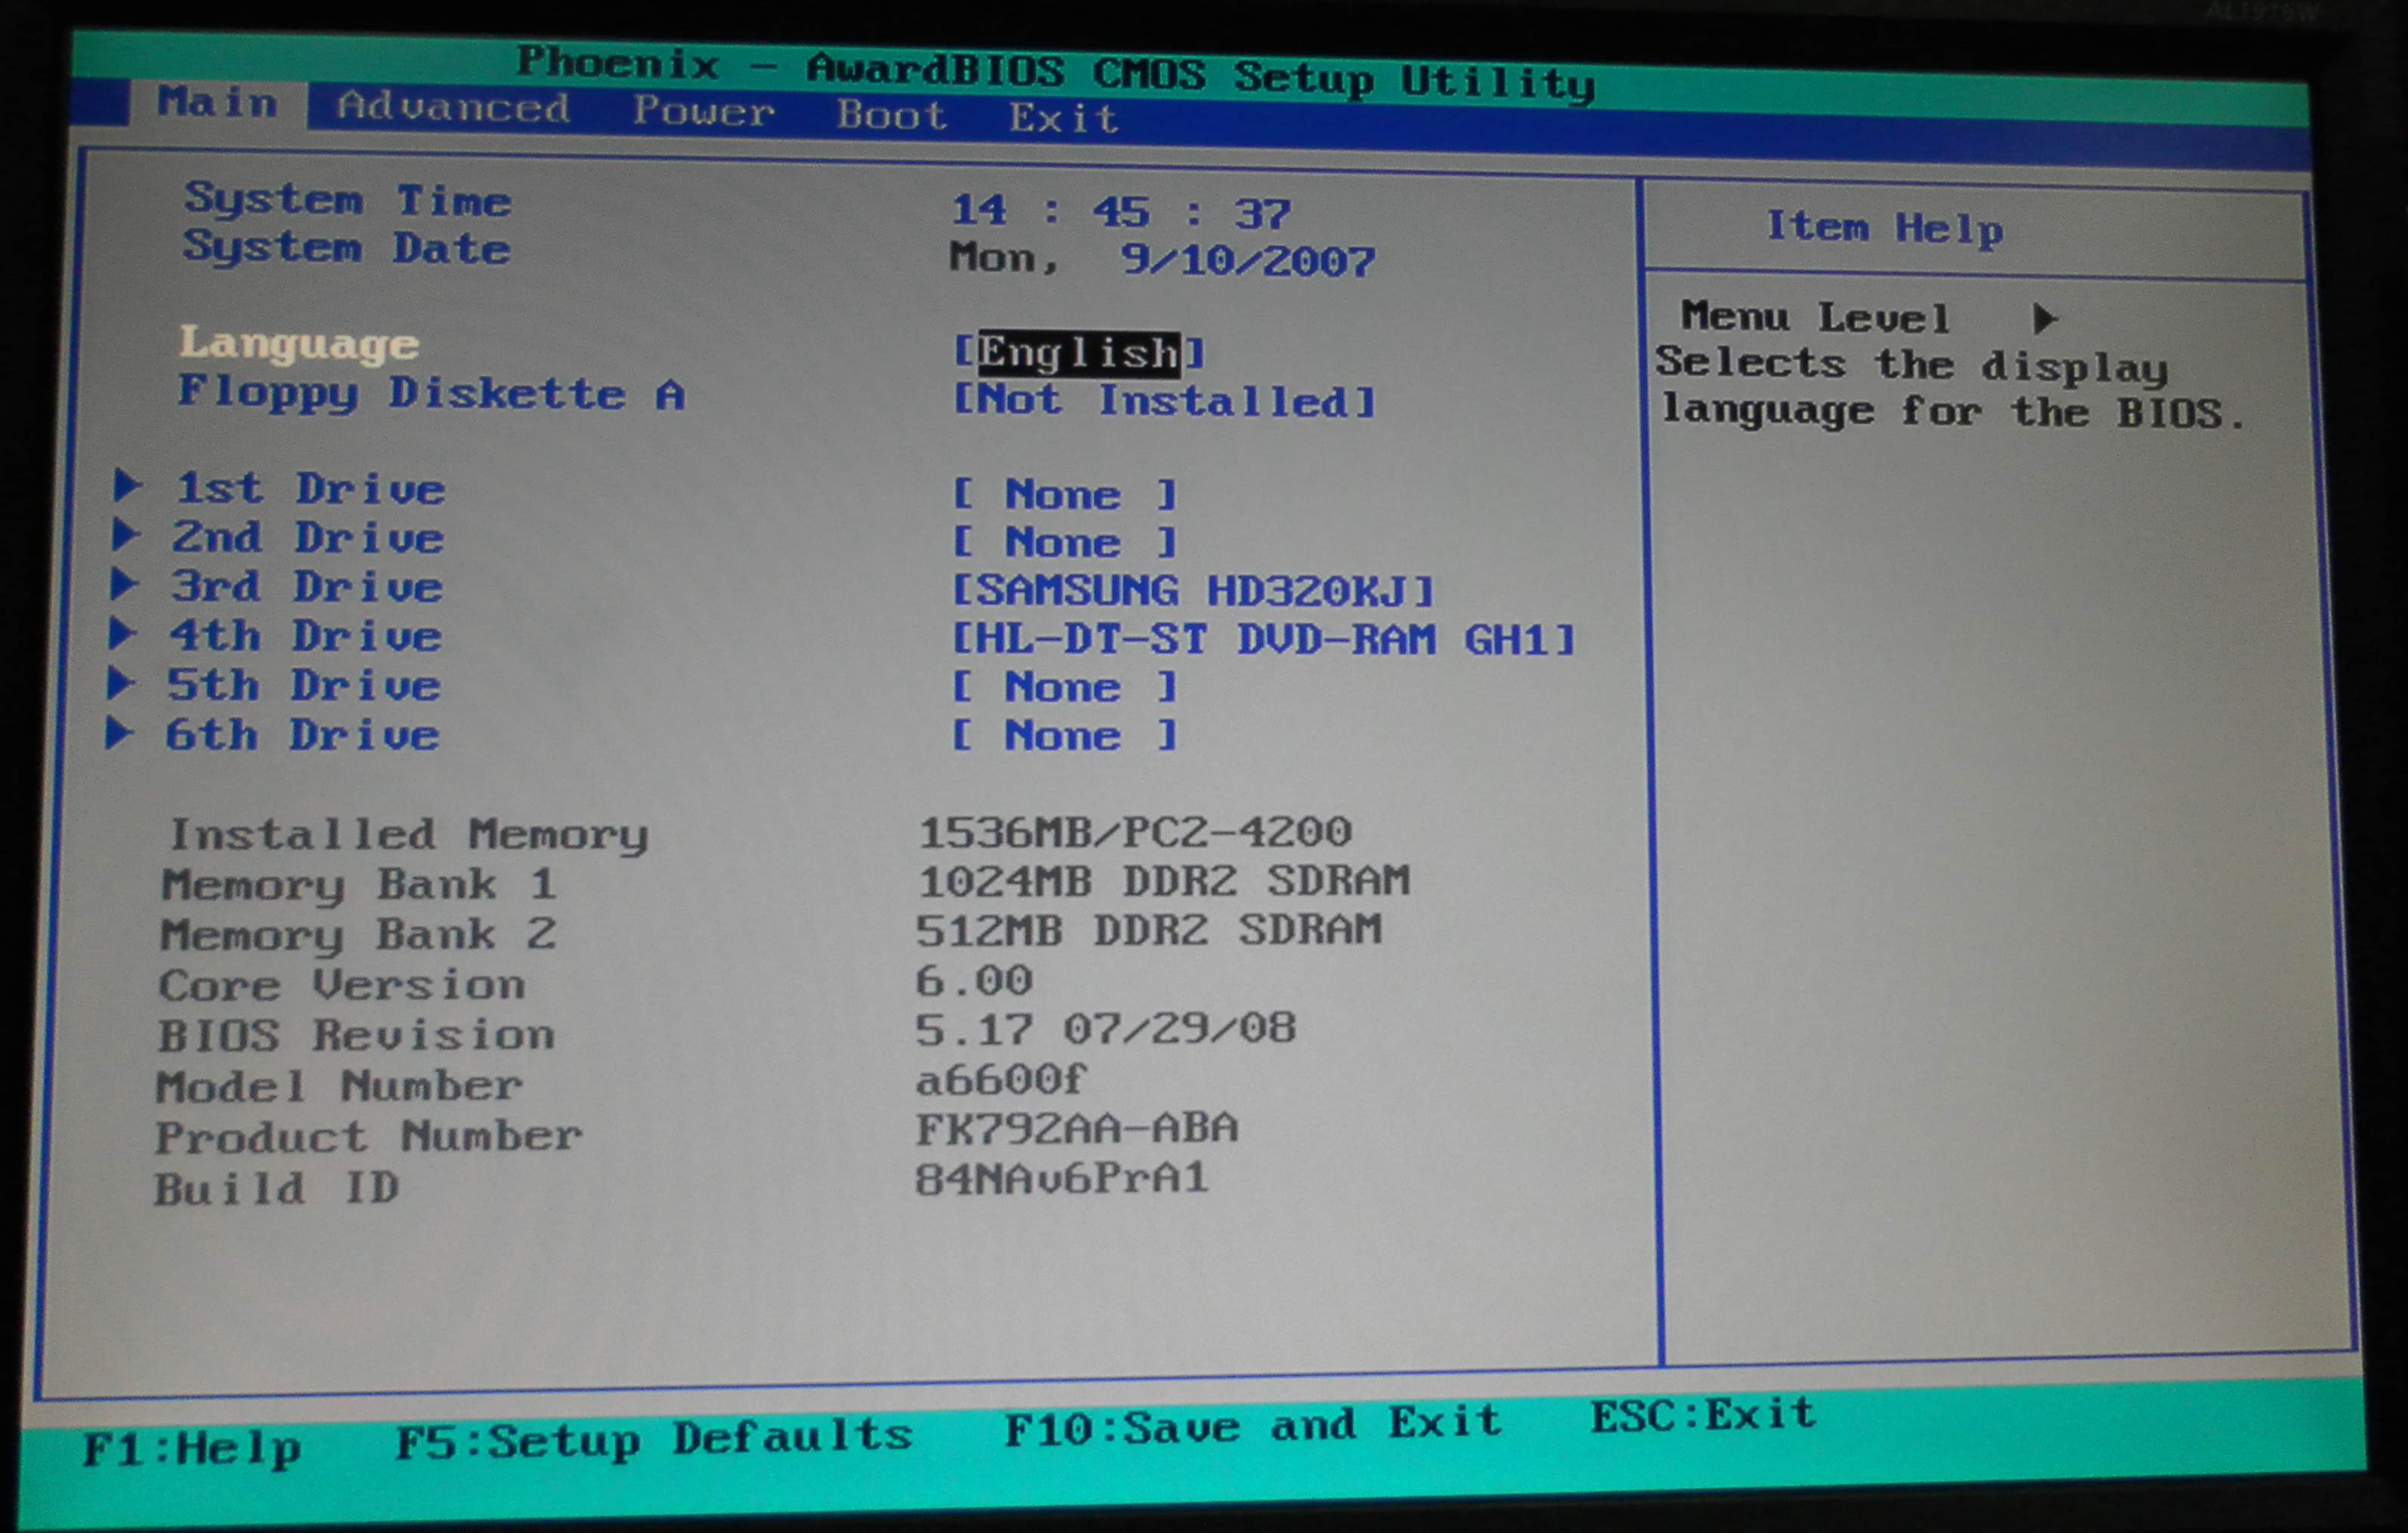Screen dimensions: 2408x1533
Task: Click F1:Help in the bottom bar
Action: pyautogui.click(x=191, y=1450)
